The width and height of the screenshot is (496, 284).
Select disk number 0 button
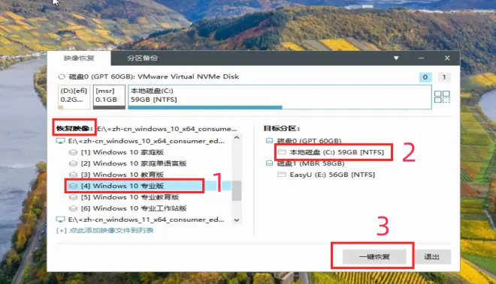pos(425,77)
